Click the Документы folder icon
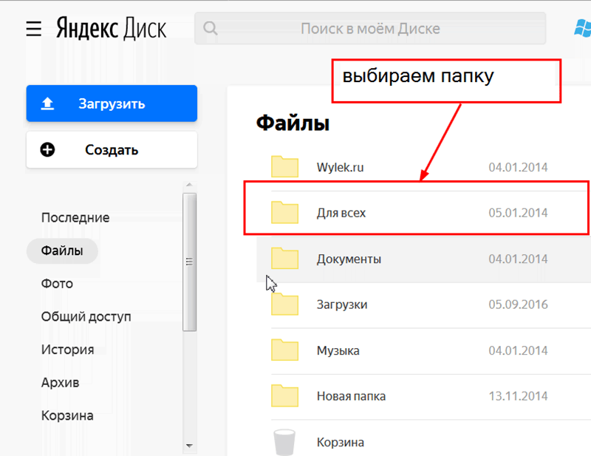The image size is (591, 456). click(x=284, y=258)
